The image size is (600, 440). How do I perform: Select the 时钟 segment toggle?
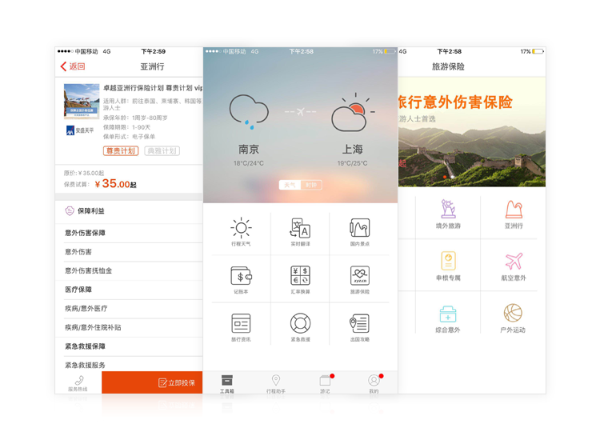click(311, 185)
